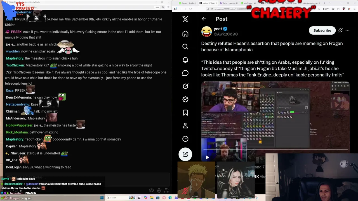
Task: Click the Shwueen username in chat
Action: point(18,153)
